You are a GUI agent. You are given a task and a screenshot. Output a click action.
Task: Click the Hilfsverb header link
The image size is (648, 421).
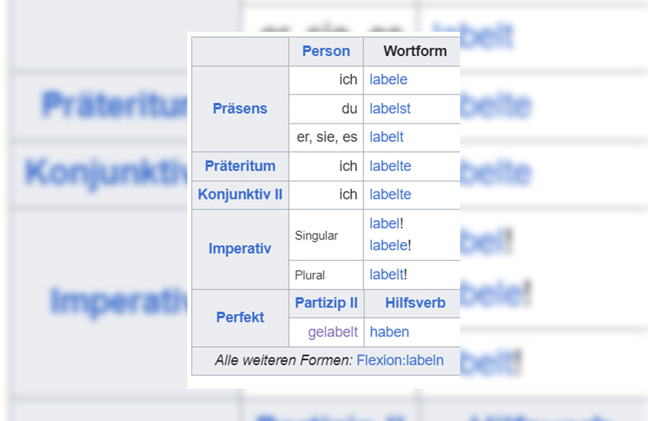click(415, 303)
